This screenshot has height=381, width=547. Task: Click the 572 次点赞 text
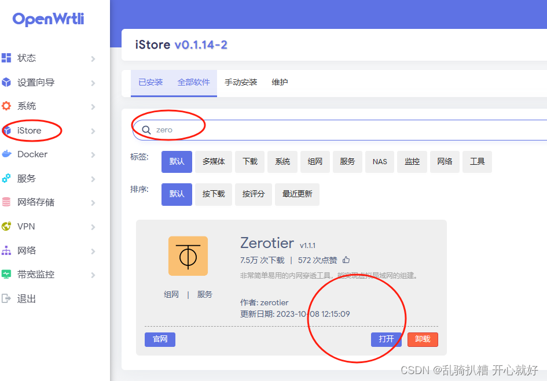point(317,260)
